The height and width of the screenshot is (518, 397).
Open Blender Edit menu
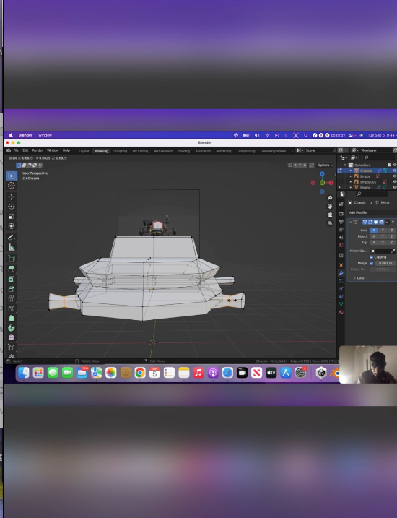point(25,150)
